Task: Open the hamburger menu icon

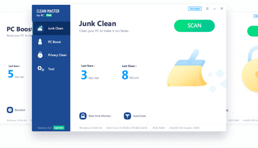Action: 207,9
